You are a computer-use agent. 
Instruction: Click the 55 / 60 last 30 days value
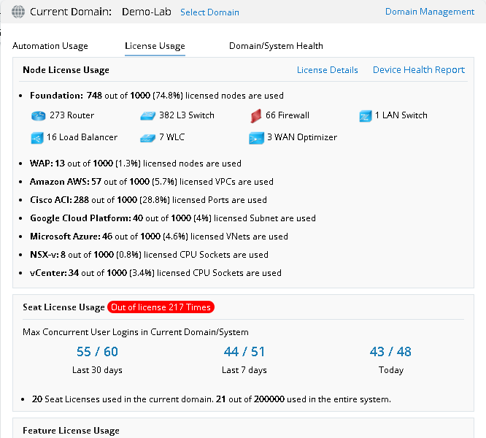click(97, 352)
